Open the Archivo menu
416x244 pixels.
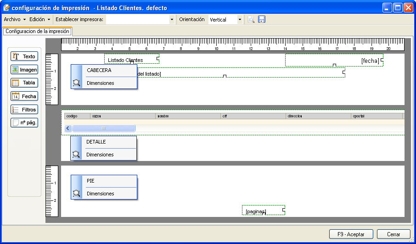coord(14,20)
